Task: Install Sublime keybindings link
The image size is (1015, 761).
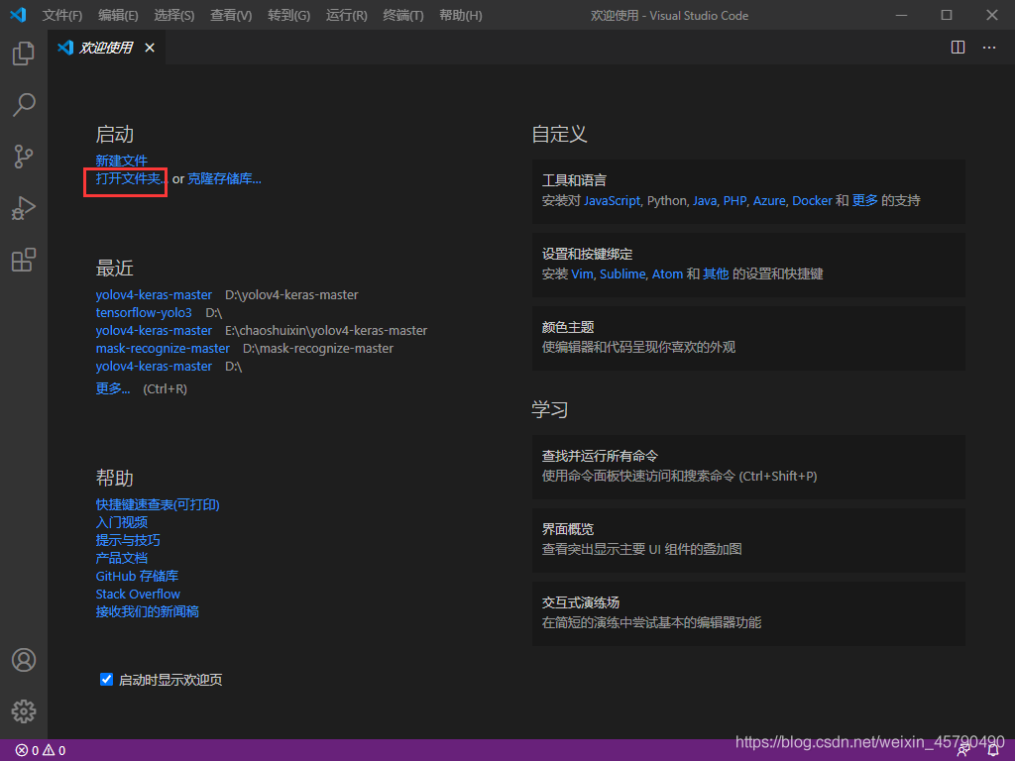Action: (x=622, y=274)
